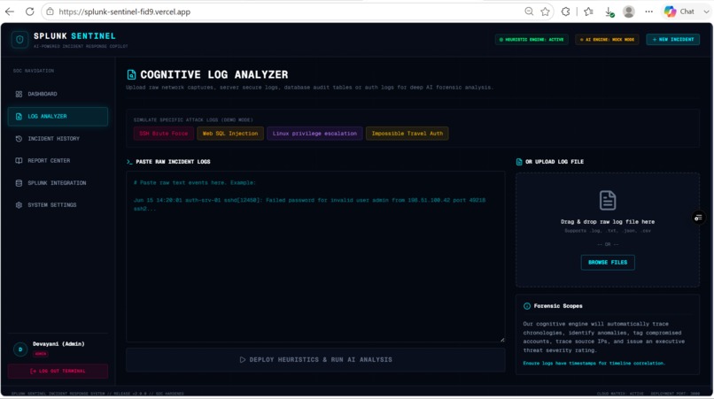Reload the page in browser
Image resolution: width=714 pixels, height=399 pixels.
click(x=29, y=12)
